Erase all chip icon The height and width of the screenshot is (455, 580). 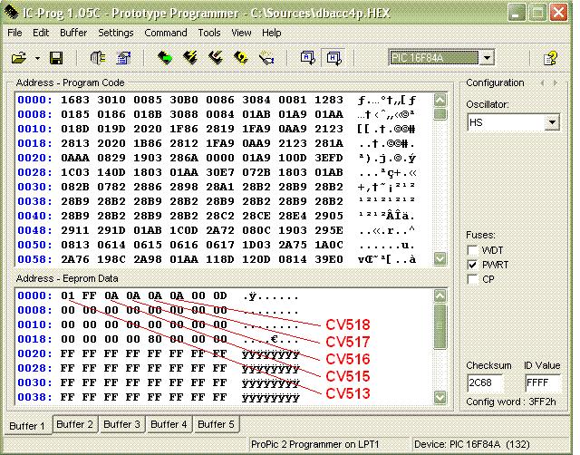pos(241,58)
